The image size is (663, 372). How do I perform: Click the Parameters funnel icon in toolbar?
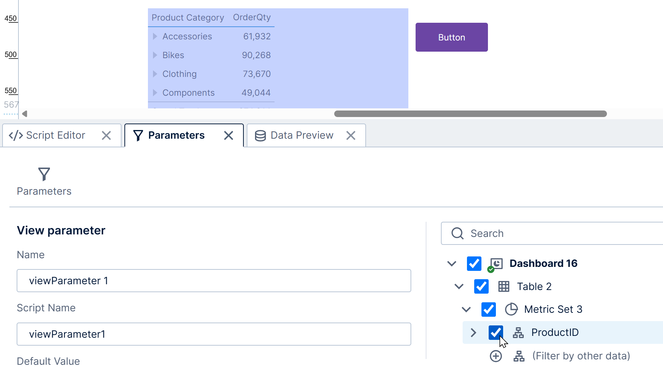tap(44, 174)
